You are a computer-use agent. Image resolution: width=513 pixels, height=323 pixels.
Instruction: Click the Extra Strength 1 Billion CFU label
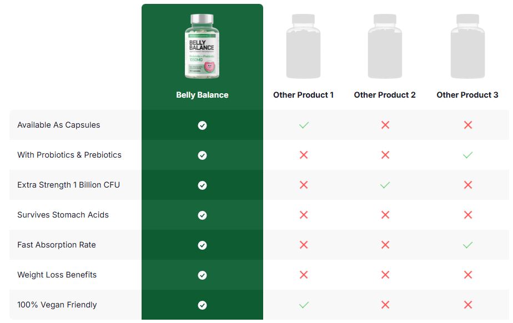point(68,185)
